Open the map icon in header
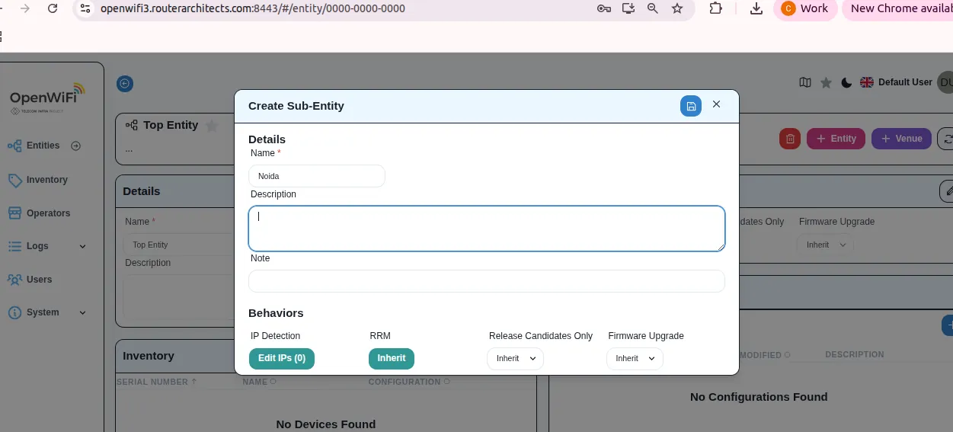Screen dimensions: 953x432 tap(805, 82)
